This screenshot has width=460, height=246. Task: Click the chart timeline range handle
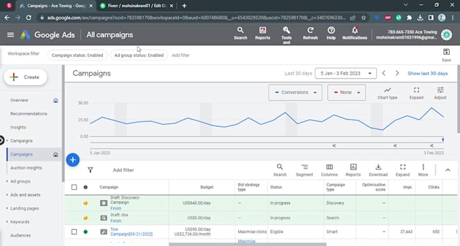pyautogui.click(x=442, y=140)
